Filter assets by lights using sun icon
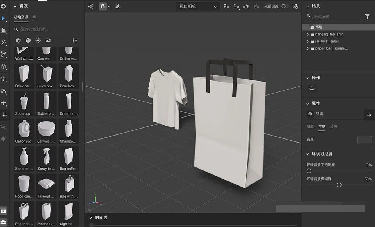 tap(38, 40)
